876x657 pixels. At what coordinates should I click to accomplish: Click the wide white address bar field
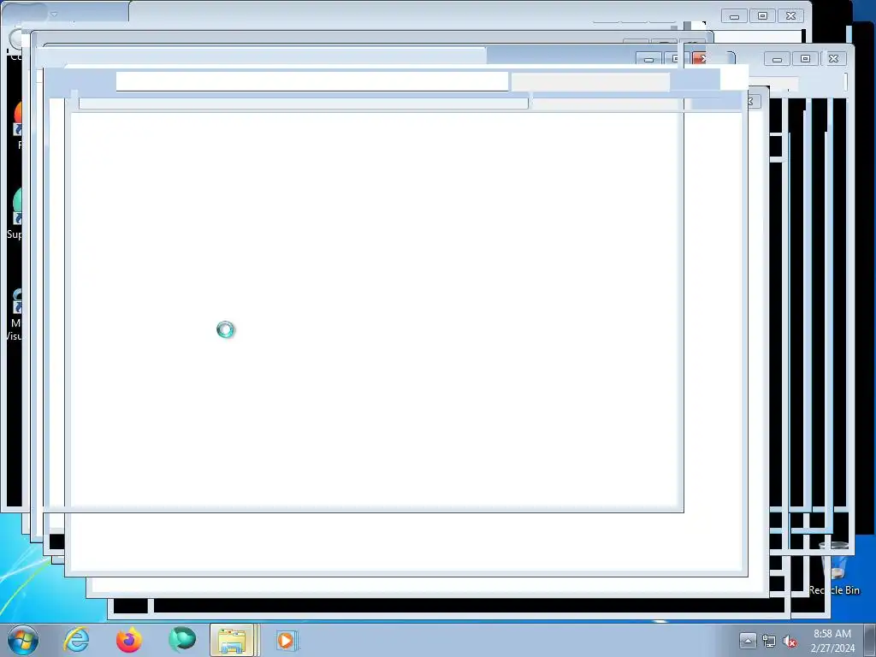point(312,81)
